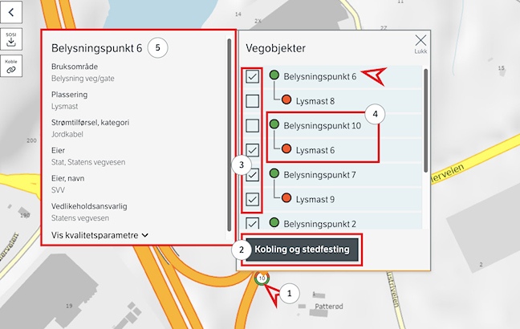This screenshot has width=520, height=329.
Task: Click green dot beside Belysningspunkt 7
Action: pos(274,173)
